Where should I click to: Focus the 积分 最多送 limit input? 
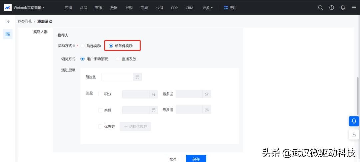189,94
